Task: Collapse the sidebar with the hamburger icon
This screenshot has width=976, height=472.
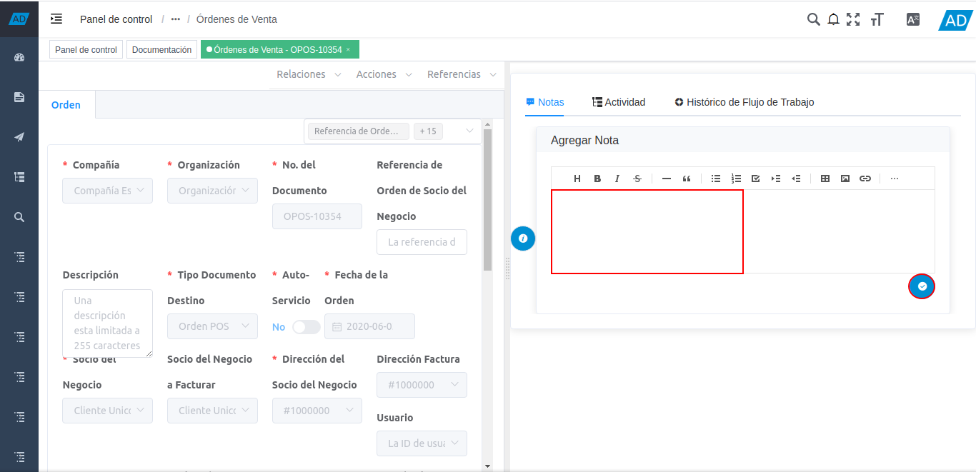Action: point(56,19)
